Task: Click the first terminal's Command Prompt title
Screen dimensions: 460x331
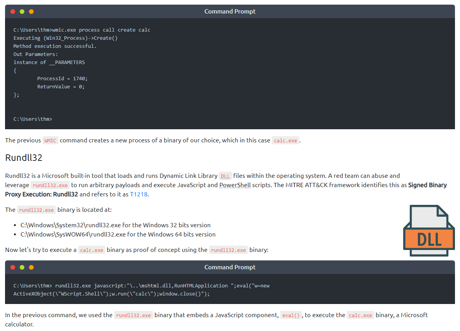Action: tap(230, 12)
